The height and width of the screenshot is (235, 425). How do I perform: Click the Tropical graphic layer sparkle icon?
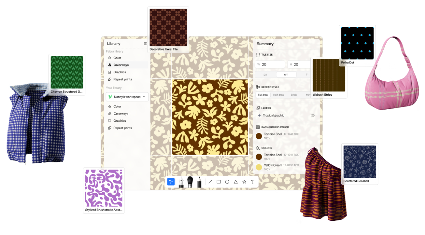pos(259,115)
